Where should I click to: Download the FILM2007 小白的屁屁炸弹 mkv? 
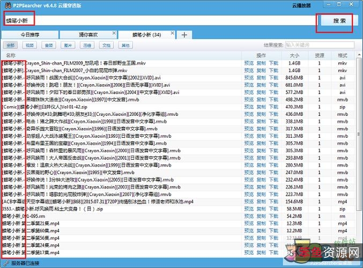coord(273,70)
